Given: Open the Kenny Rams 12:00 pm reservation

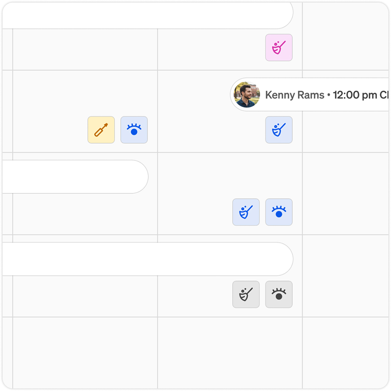Looking at the screenshot, I should (326, 95).
